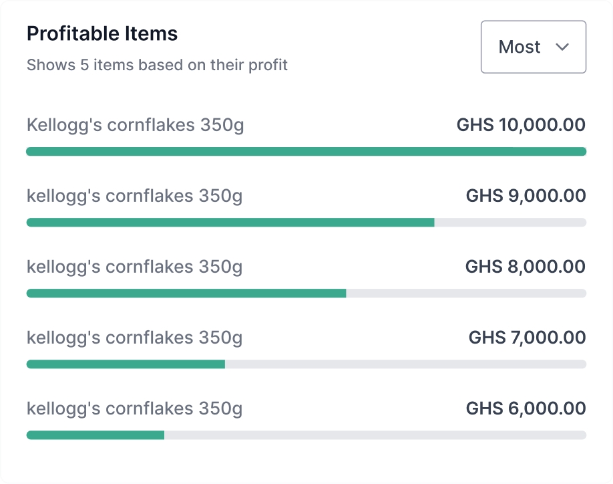Click the GHS 8,000.00 profit amount

(x=526, y=267)
